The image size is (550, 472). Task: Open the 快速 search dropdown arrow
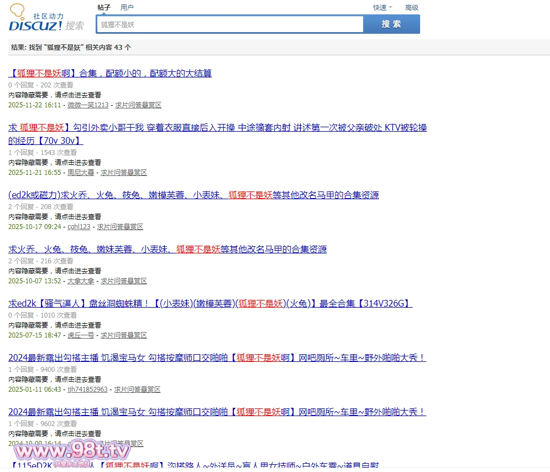(x=390, y=8)
